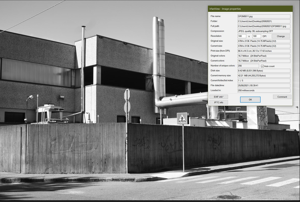This screenshot has width=300, height=202.
Task: Click the OK button
Action: point(250,99)
